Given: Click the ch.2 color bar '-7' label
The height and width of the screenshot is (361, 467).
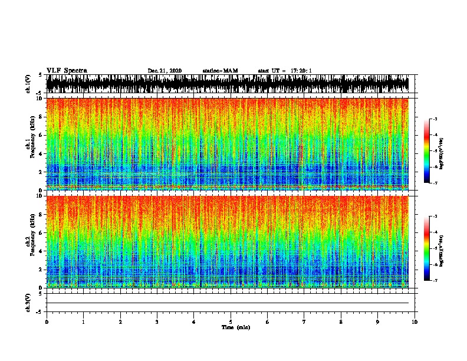Looking at the screenshot, I should click(435, 280).
